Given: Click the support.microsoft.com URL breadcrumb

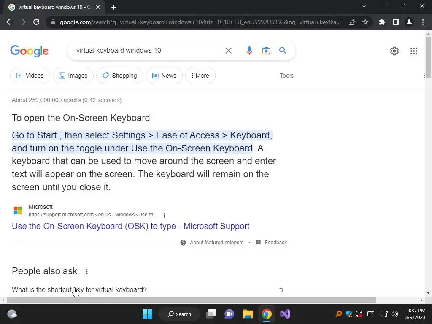Looking at the screenshot, I should 93,215.
